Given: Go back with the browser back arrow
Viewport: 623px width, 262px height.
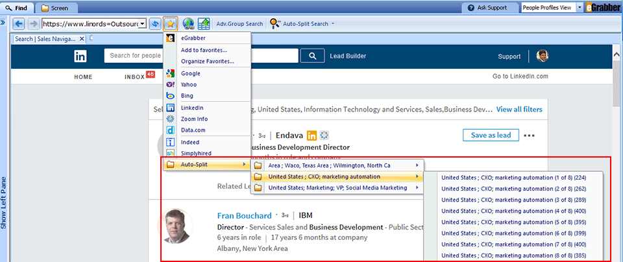Looking at the screenshot, I should coord(19,24).
